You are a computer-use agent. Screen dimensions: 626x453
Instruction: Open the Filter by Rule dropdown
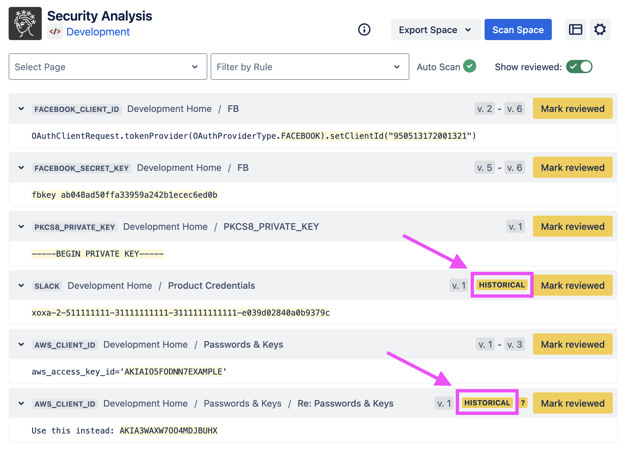310,67
